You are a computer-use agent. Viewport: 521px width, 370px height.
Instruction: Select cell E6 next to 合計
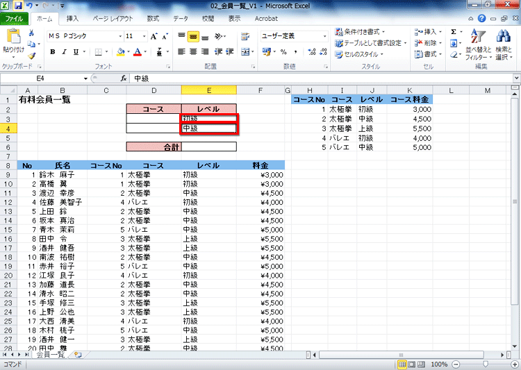[x=209, y=146]
